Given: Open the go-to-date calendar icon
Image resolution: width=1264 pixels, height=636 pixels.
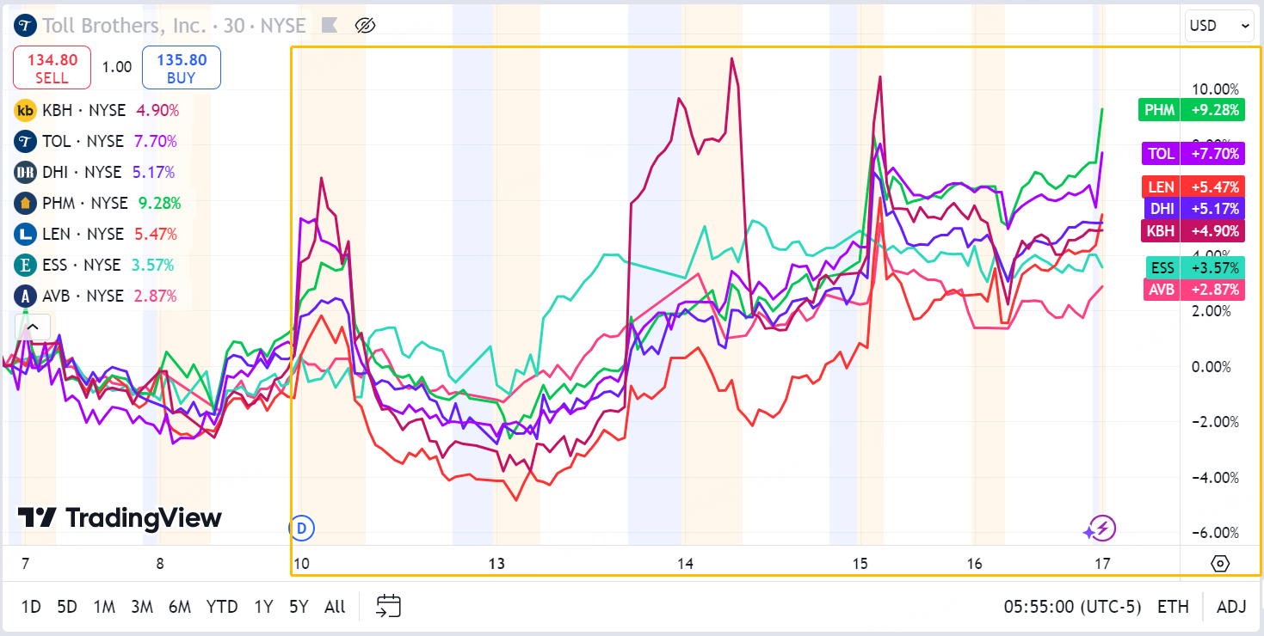Looking at the screenshot, I should click(389, 607).
